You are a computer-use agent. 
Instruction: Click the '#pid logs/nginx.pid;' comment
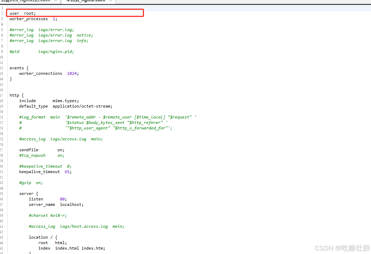click(42, 52)
